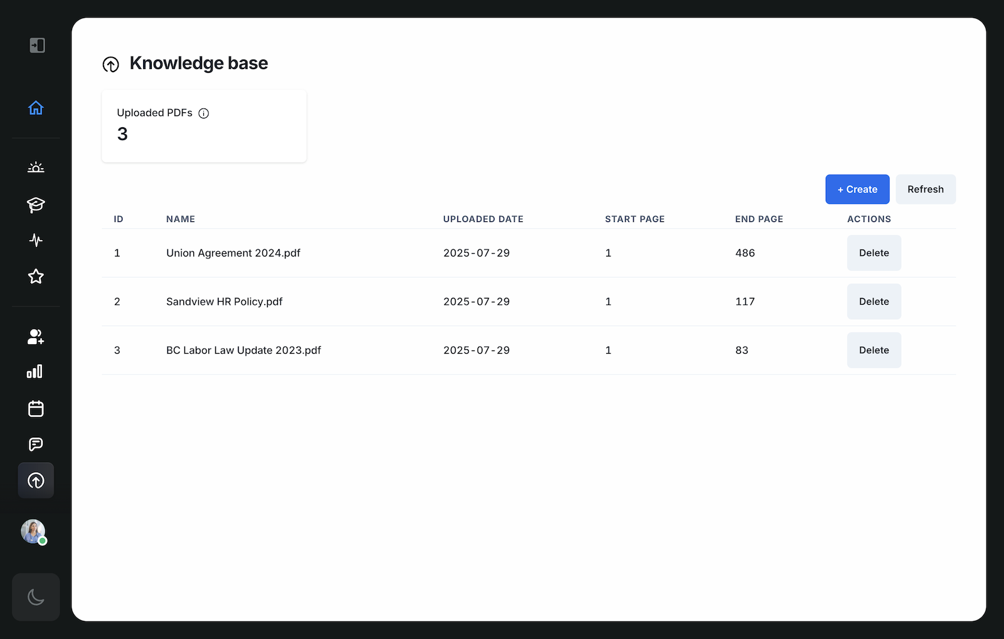
Task: Open the Home page from the sidebar
Action: 36,107
